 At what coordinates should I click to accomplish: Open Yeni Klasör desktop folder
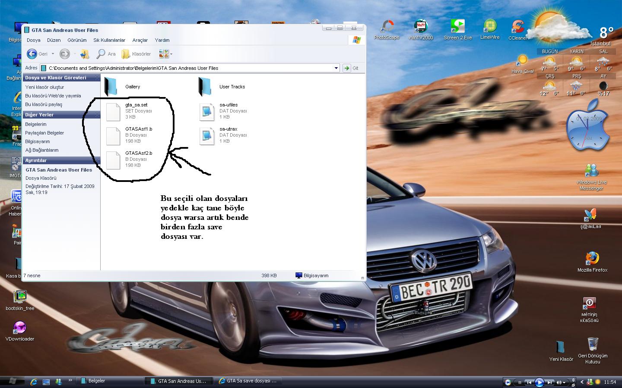(x=561, y=351)
